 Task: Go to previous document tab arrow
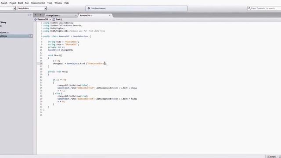[36, 15]
